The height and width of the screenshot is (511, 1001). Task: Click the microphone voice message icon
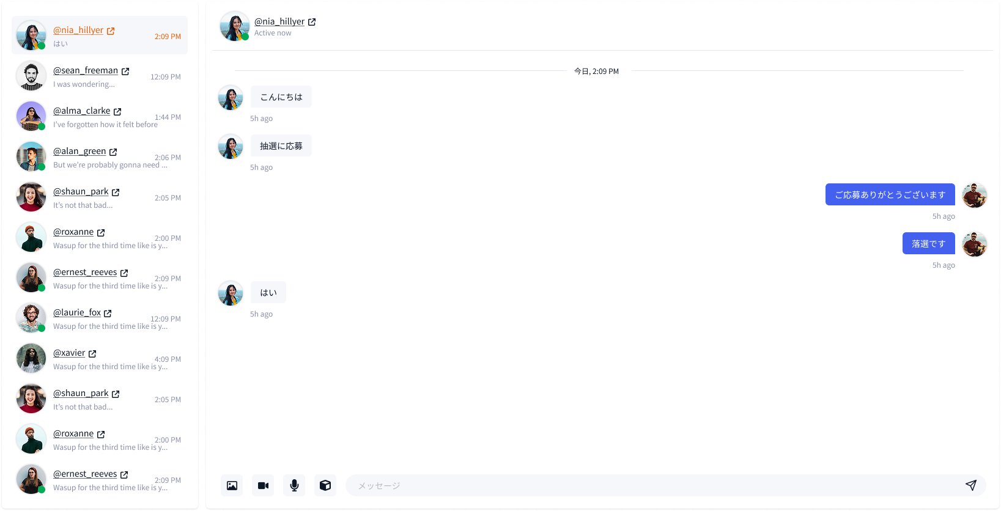pyautogui.click(x=294, y=485)
